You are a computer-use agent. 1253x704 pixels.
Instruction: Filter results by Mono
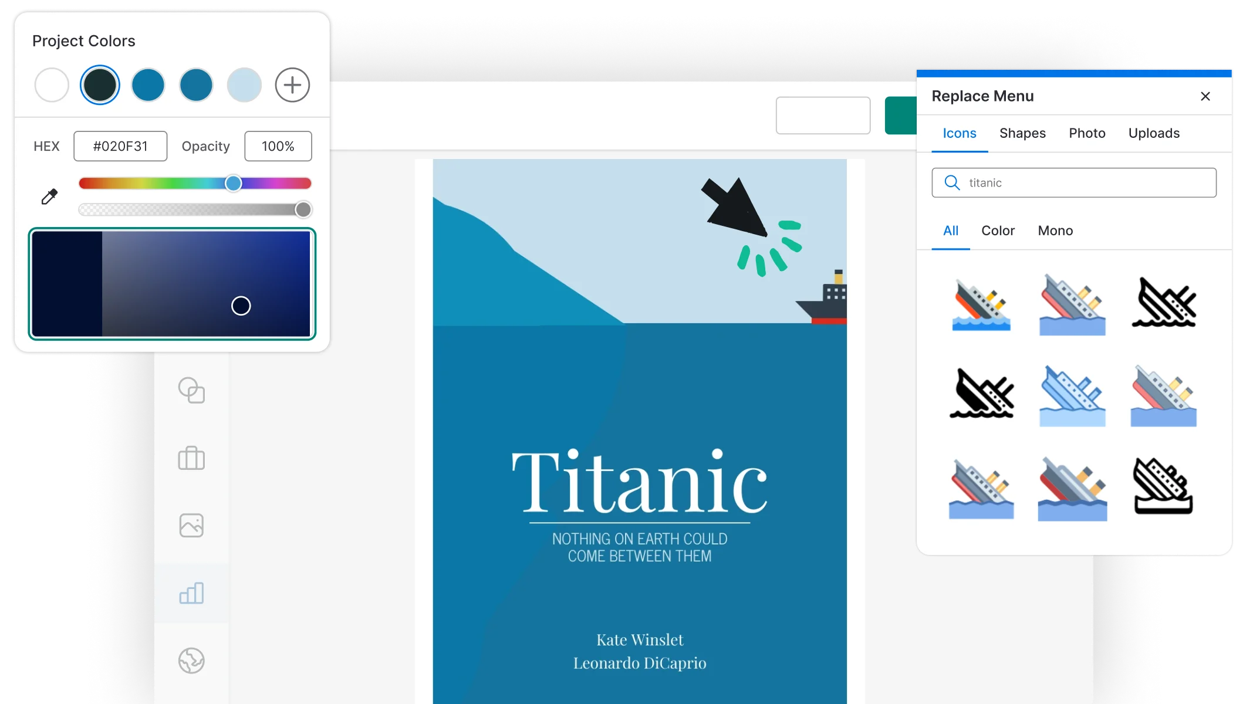[1055, 231]
